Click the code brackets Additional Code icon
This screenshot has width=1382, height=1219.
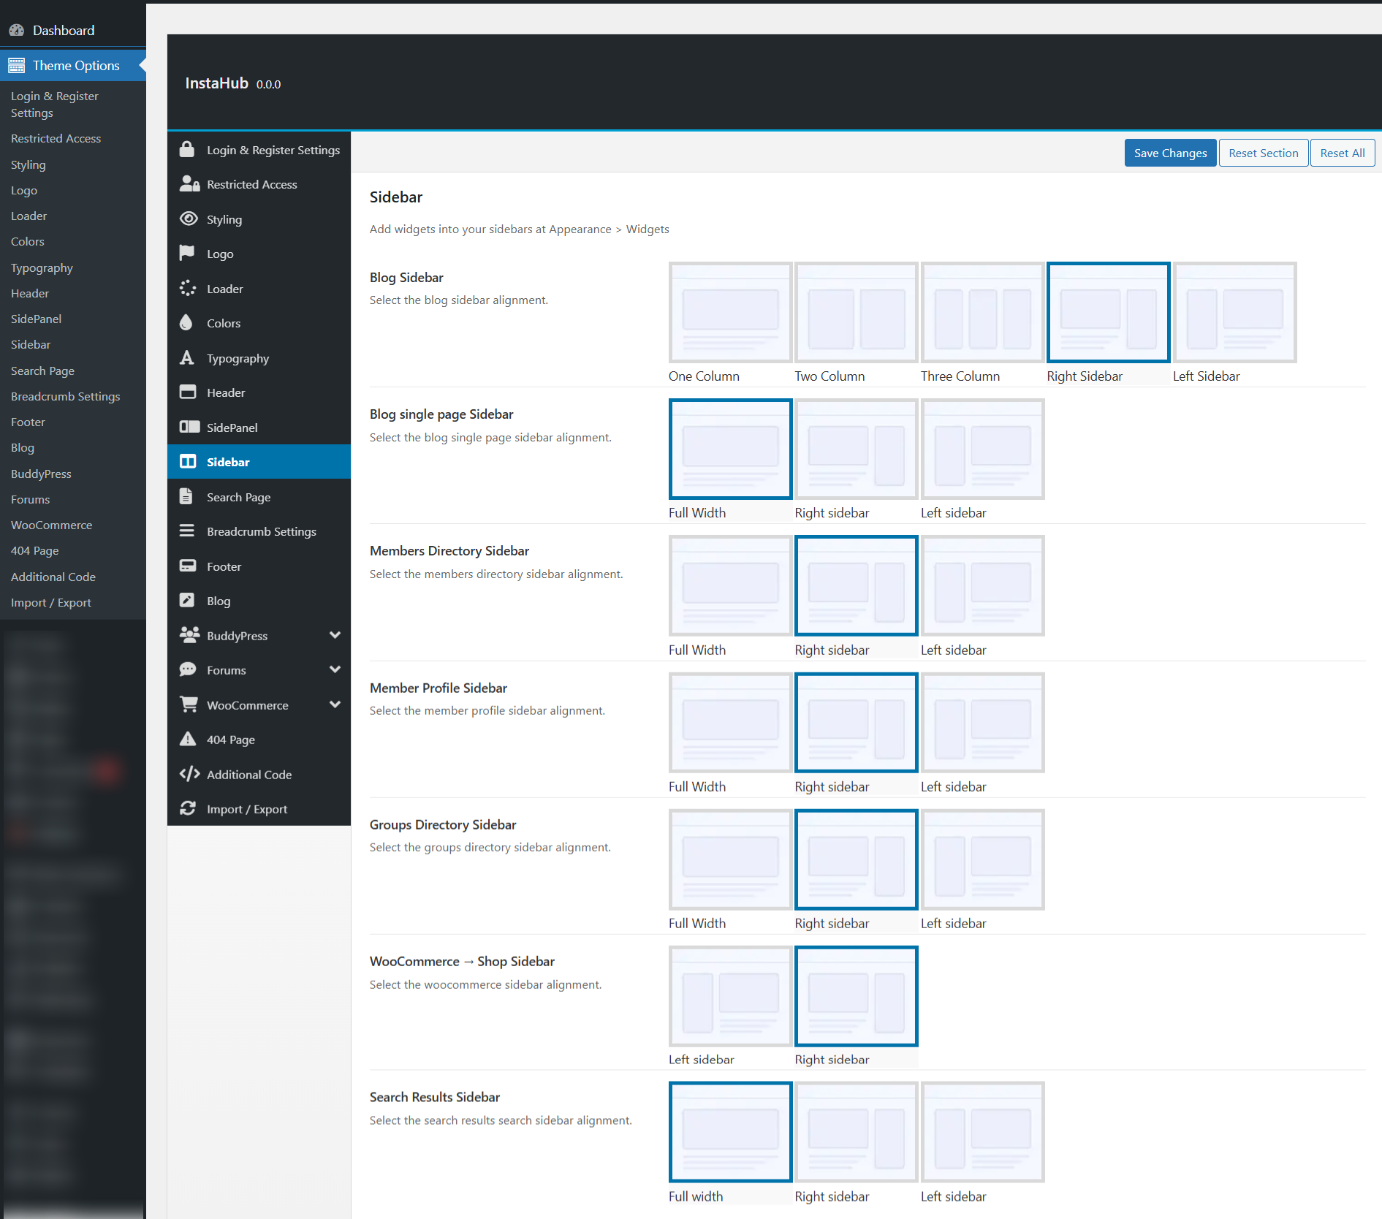[189, 774]
